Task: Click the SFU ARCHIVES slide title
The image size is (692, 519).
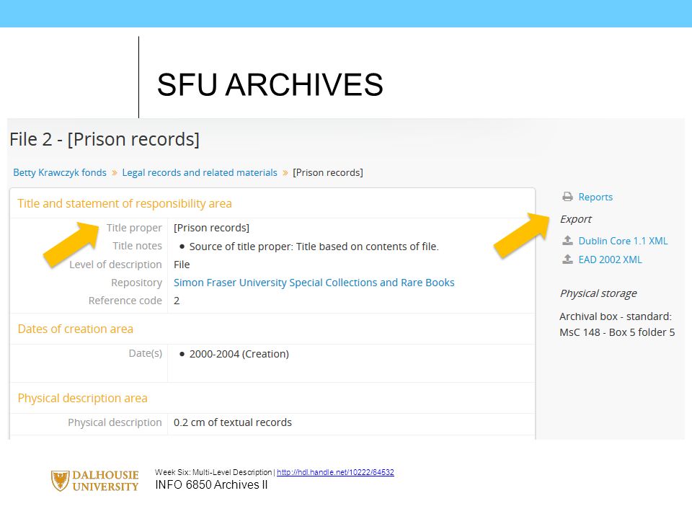Action: (x=270, y=85)
